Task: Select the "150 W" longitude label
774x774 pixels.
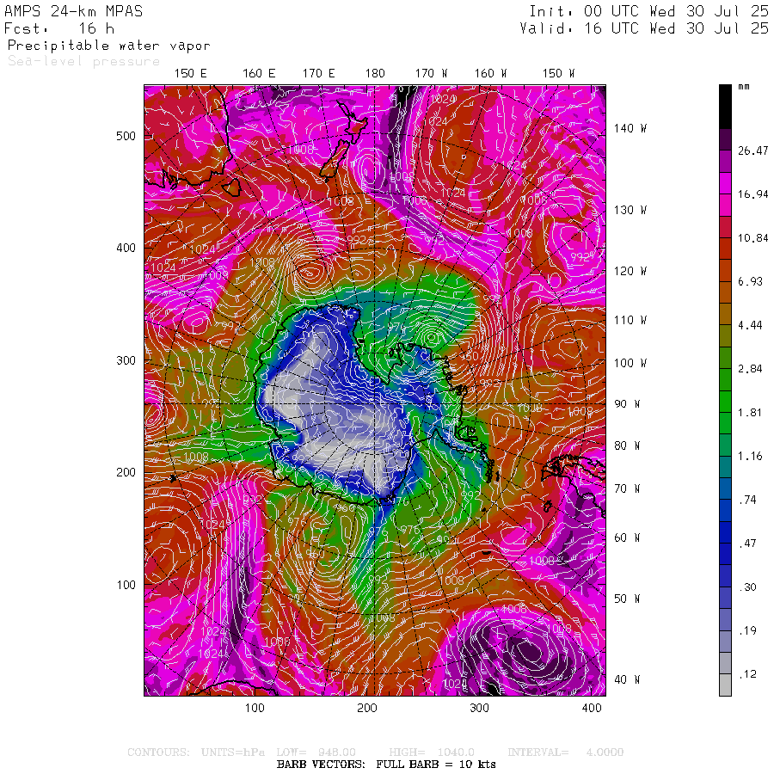Action: (x=559, y=74)
